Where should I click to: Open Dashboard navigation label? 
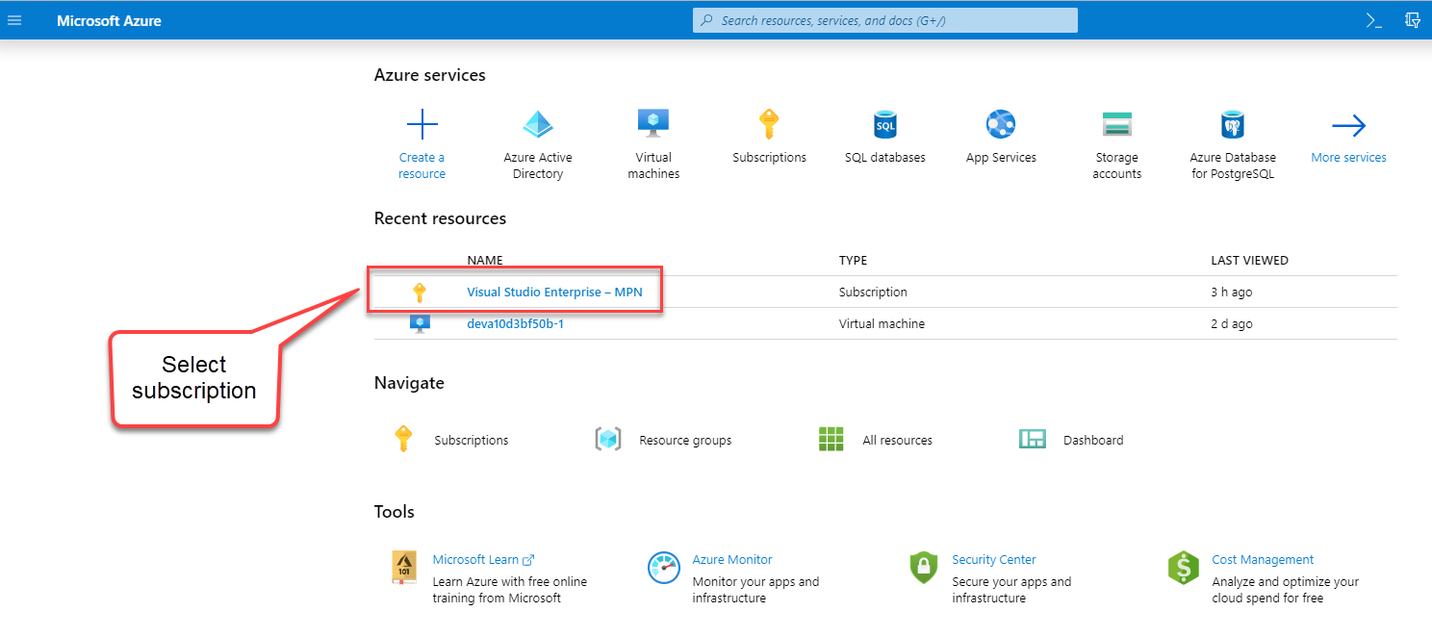pyautogui.click(x=1093, y=440)
